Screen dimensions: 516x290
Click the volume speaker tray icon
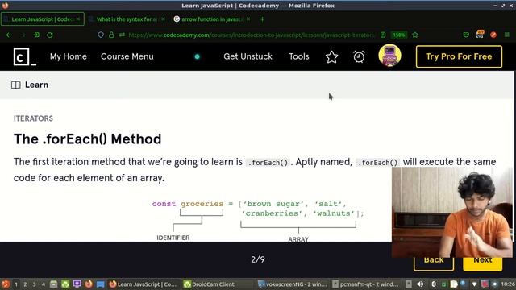point(420,284)
